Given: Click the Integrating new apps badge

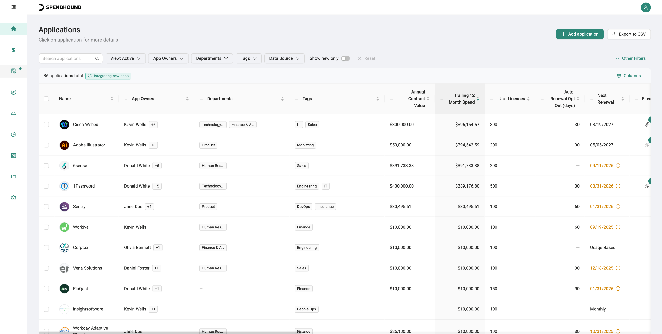Looking at the screenshot, I should point(108,76).
